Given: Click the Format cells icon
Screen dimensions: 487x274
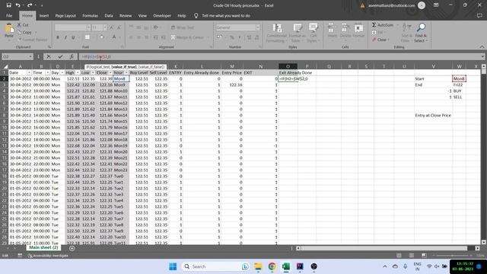Looking at the screenshot, I should 358,29.
